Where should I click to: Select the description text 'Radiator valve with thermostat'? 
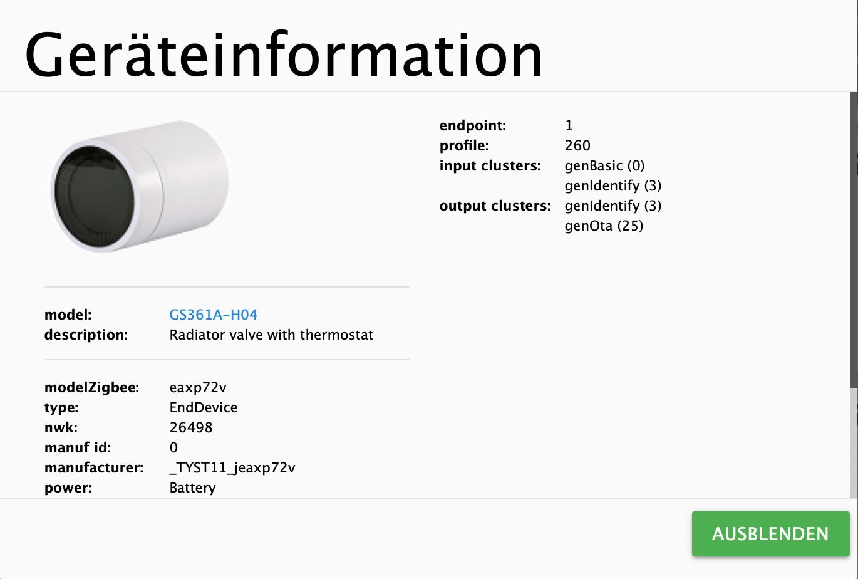tap(271, 335)
